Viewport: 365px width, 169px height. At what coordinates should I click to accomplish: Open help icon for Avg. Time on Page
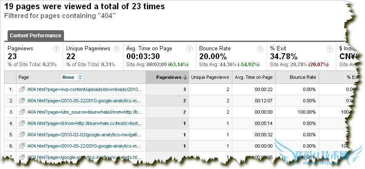189,49
